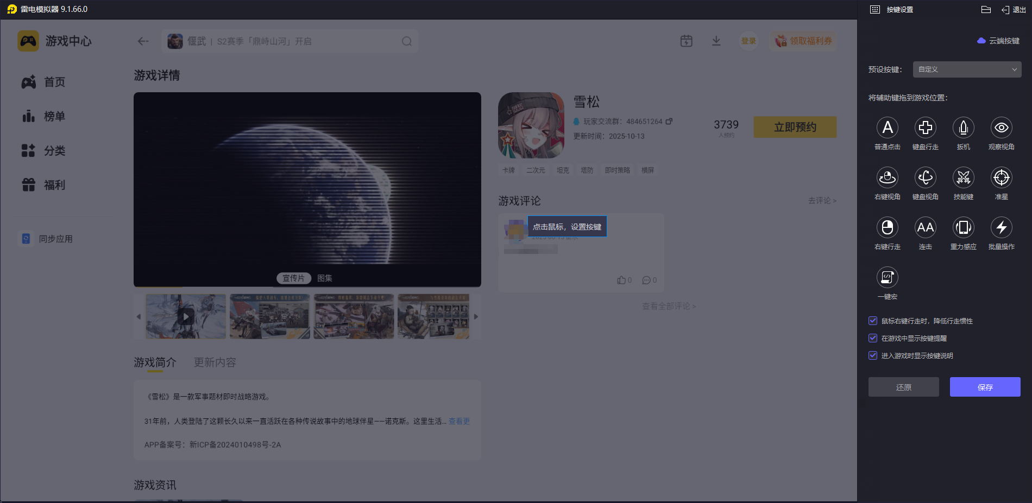Choose the 观察视角 eye view icon
Image resolution: width=1032 pixels, height=503 pixels.
(x=1001, y=128)
